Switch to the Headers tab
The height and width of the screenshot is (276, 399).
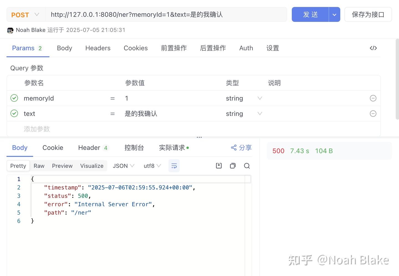pyautogui.click(x=98, y=48)
